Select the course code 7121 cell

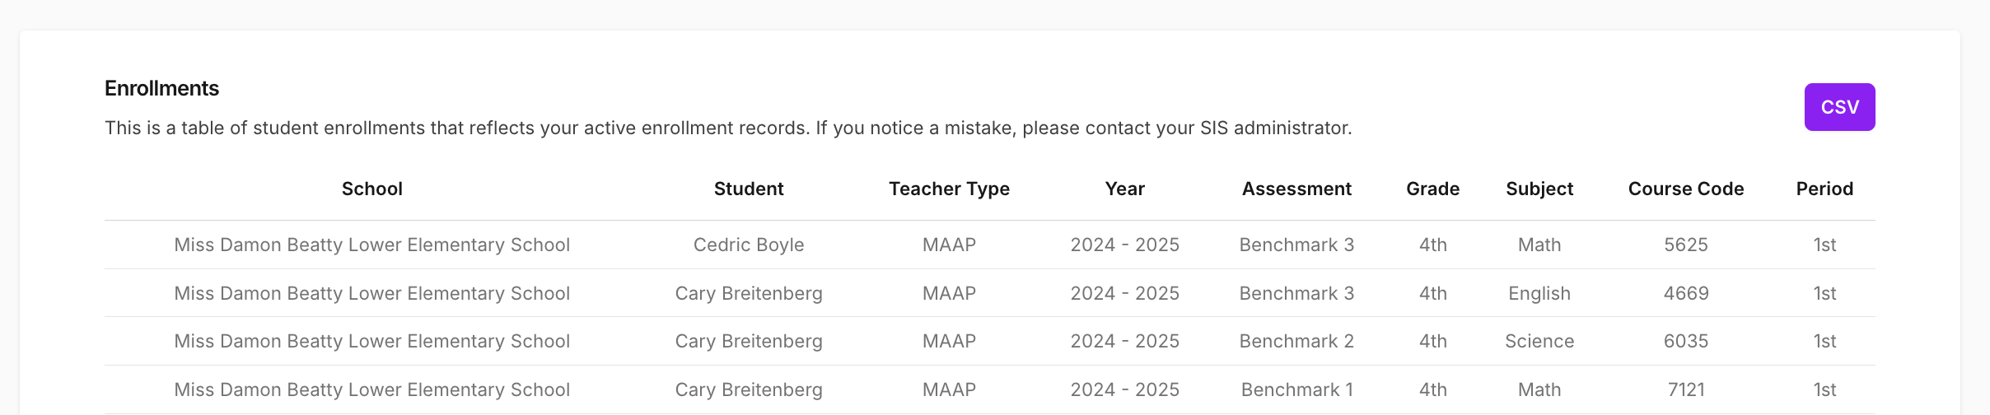[x=1685, y=389]
